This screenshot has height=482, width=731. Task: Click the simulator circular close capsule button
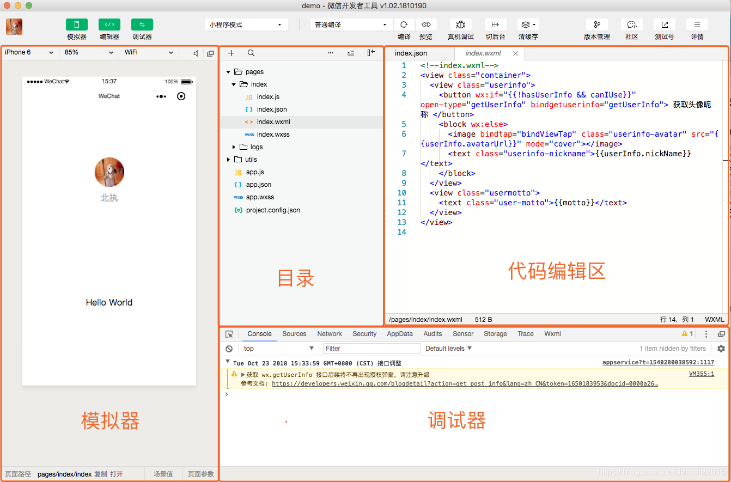coord(181,96)
